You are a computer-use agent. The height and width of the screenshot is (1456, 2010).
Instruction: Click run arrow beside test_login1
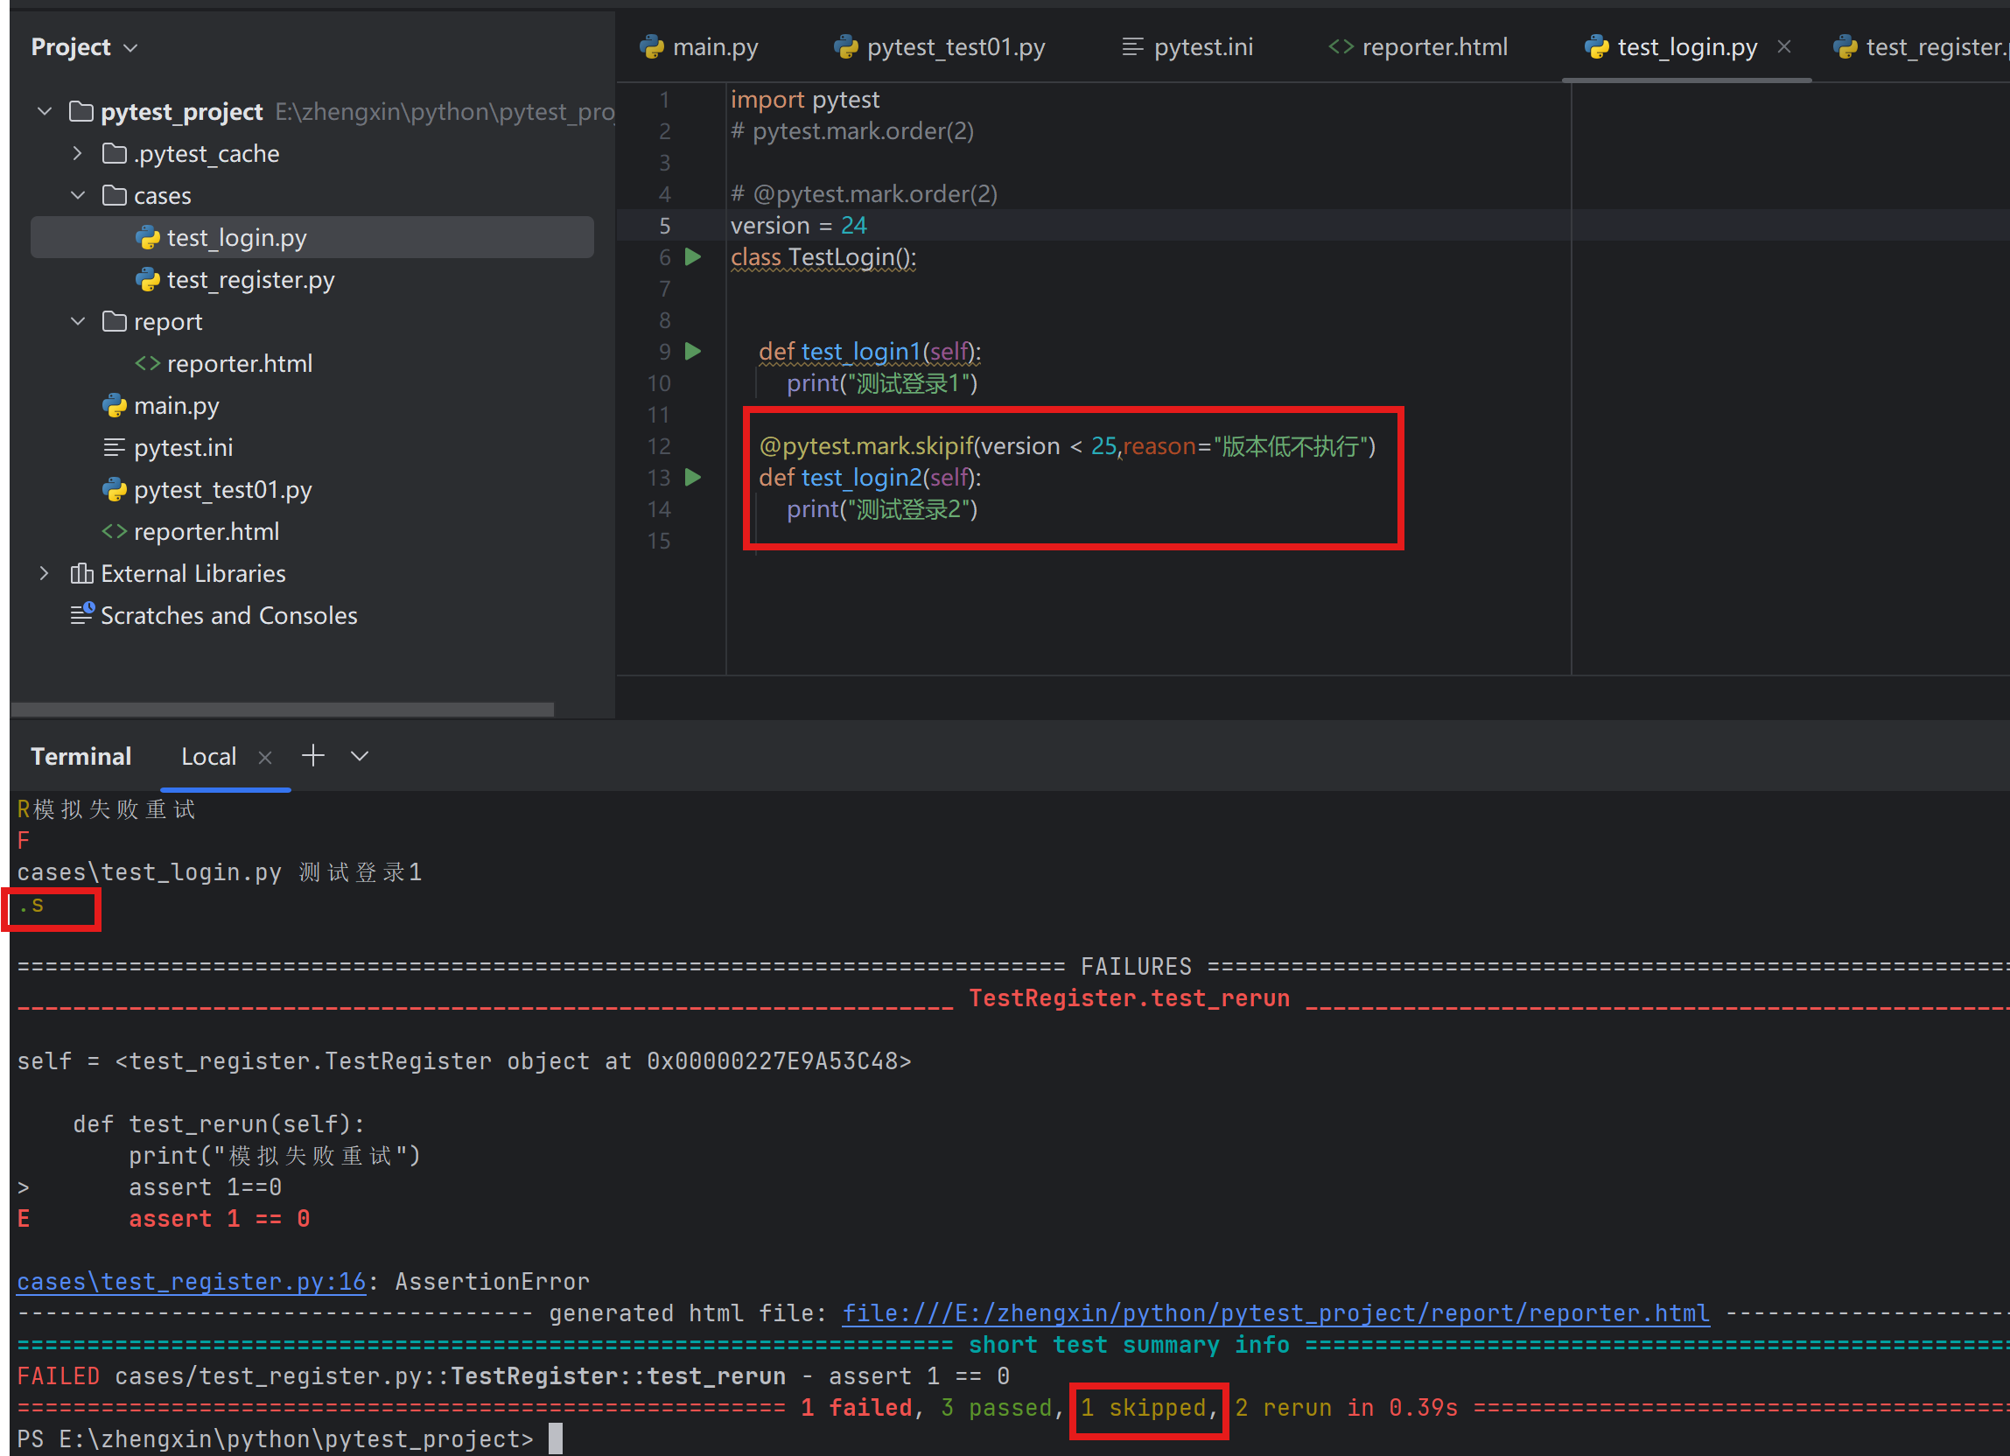[693, 352]
